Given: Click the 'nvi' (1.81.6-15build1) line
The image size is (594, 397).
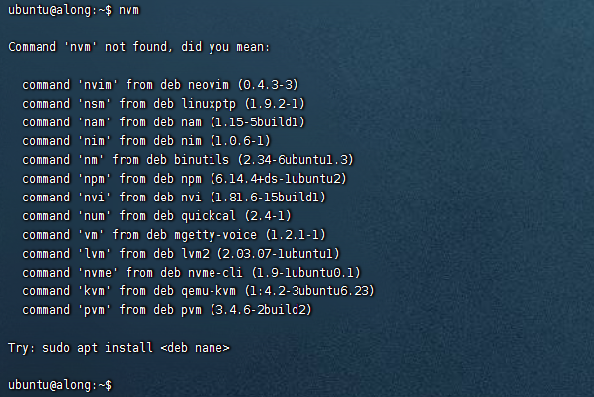Looking at the screenshot, I should [x=174, y=198].
